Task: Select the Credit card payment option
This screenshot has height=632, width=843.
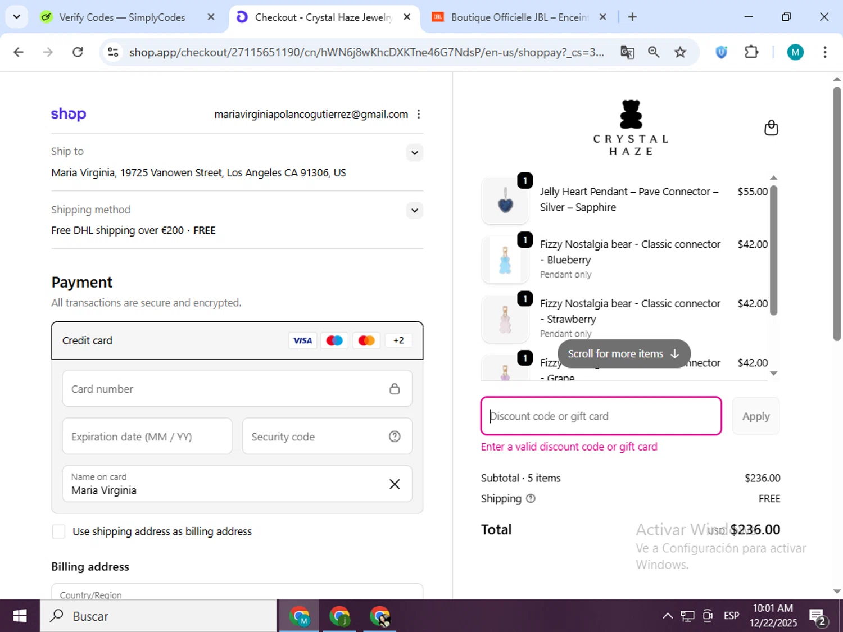Action: click(x=237, y=340)
